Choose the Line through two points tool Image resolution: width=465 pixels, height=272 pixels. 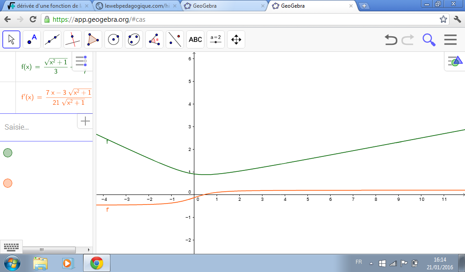coord(52,39)
